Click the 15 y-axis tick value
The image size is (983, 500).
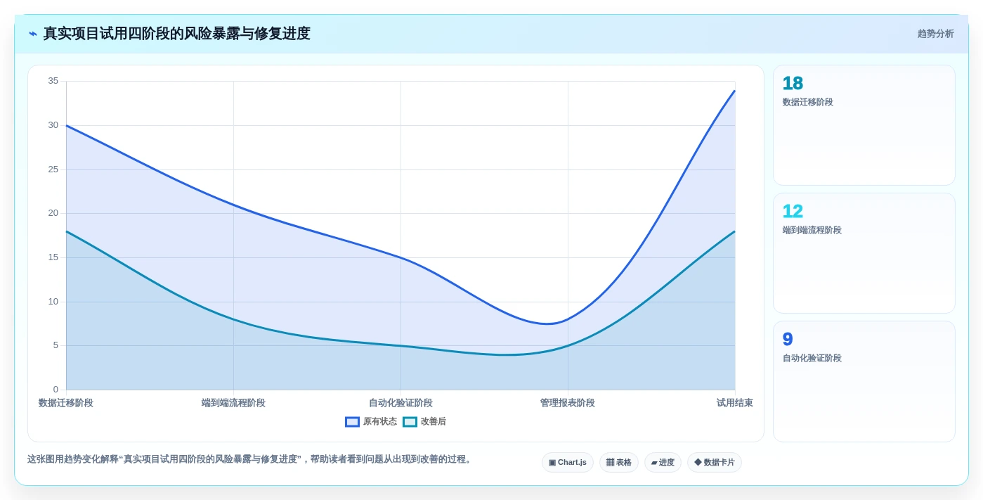pyautogui.click(x=53, y=257)
